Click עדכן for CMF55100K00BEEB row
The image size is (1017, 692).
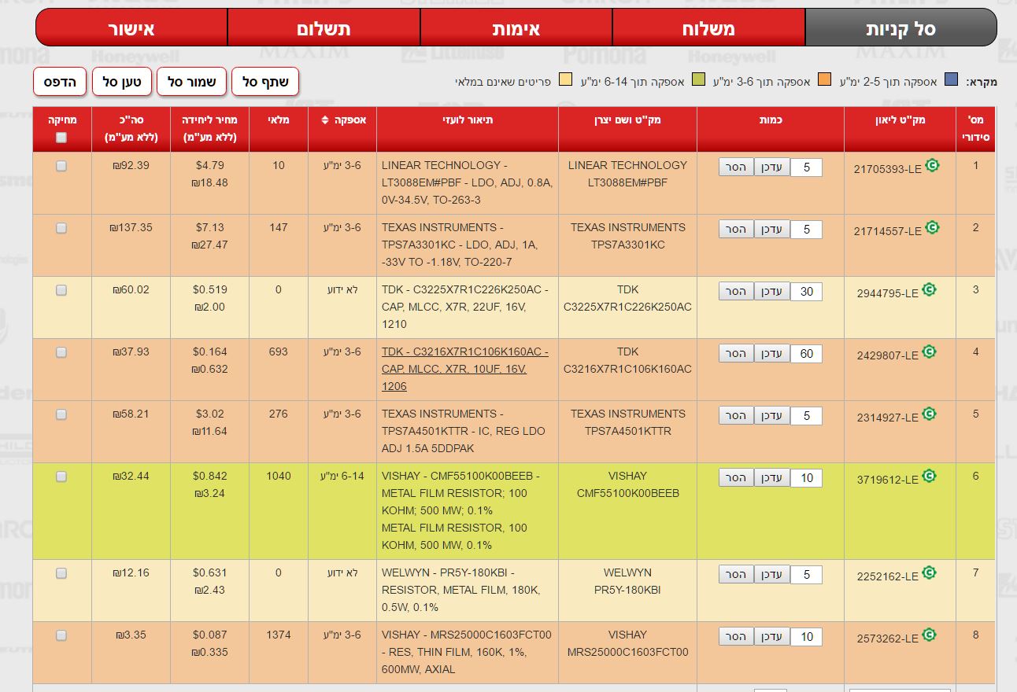point(772,477)
